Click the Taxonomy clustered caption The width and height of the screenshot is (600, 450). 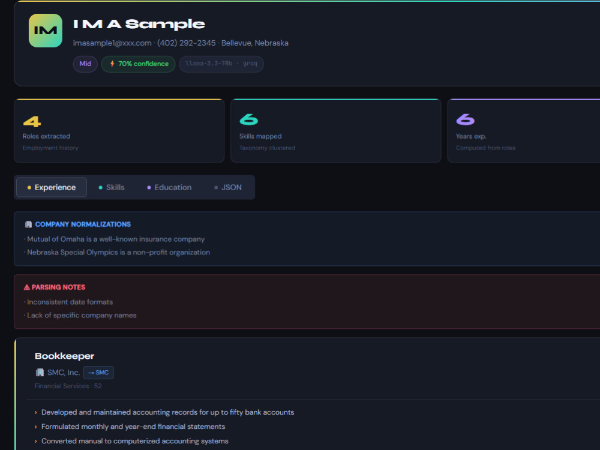click(267, 148)
